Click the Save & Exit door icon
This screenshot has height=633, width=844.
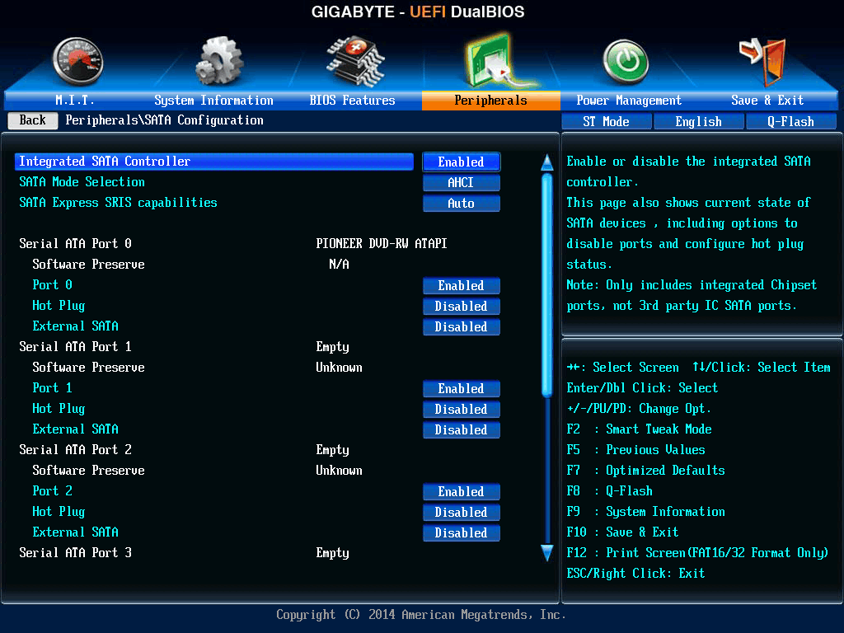(763, 61)
